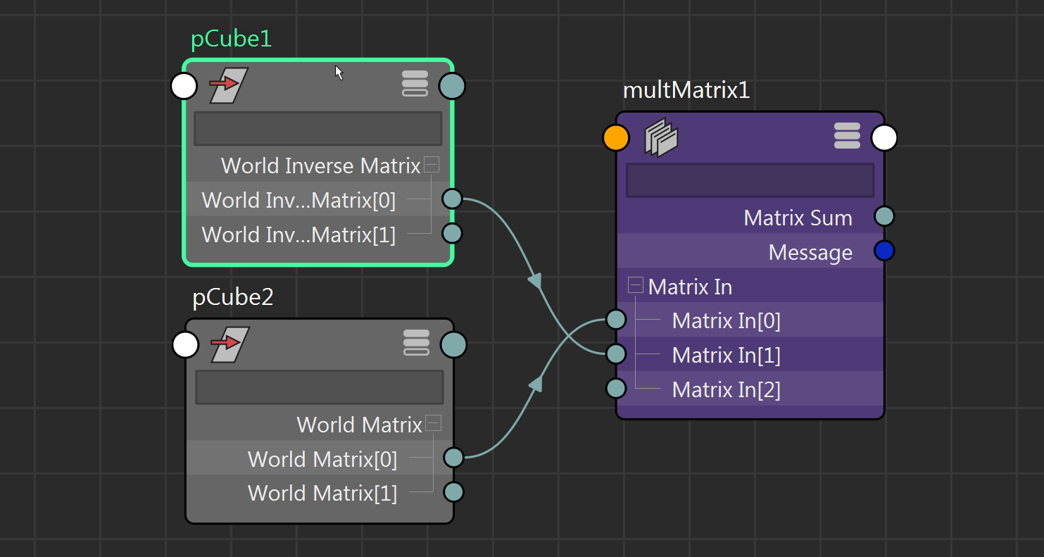Viewport: 1044px width, 557px height.
Task: Click the blue Message output socket
Action: click(x=884, y=251)
